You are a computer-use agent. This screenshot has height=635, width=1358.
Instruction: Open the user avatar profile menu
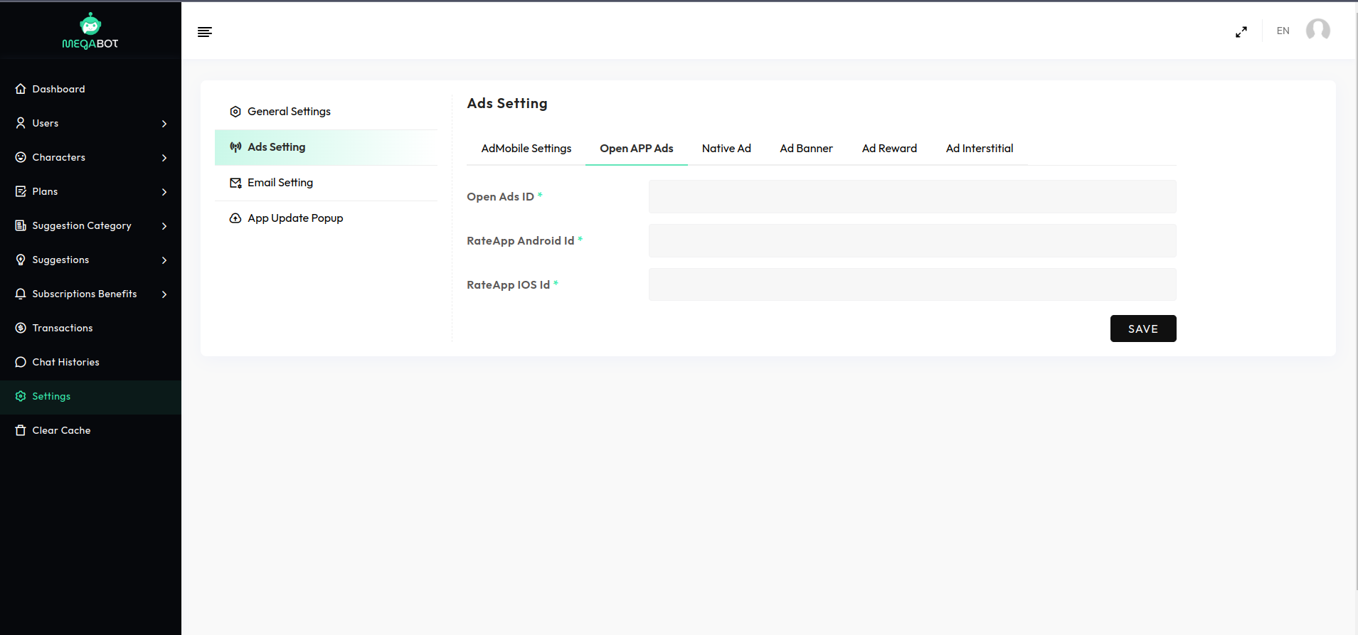tap(1318, 31)
